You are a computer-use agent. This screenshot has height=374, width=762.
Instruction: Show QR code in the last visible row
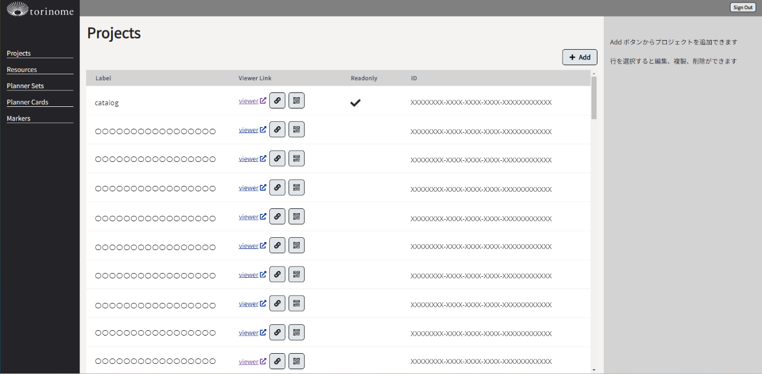pyautogui.click(x=297, y=361)
